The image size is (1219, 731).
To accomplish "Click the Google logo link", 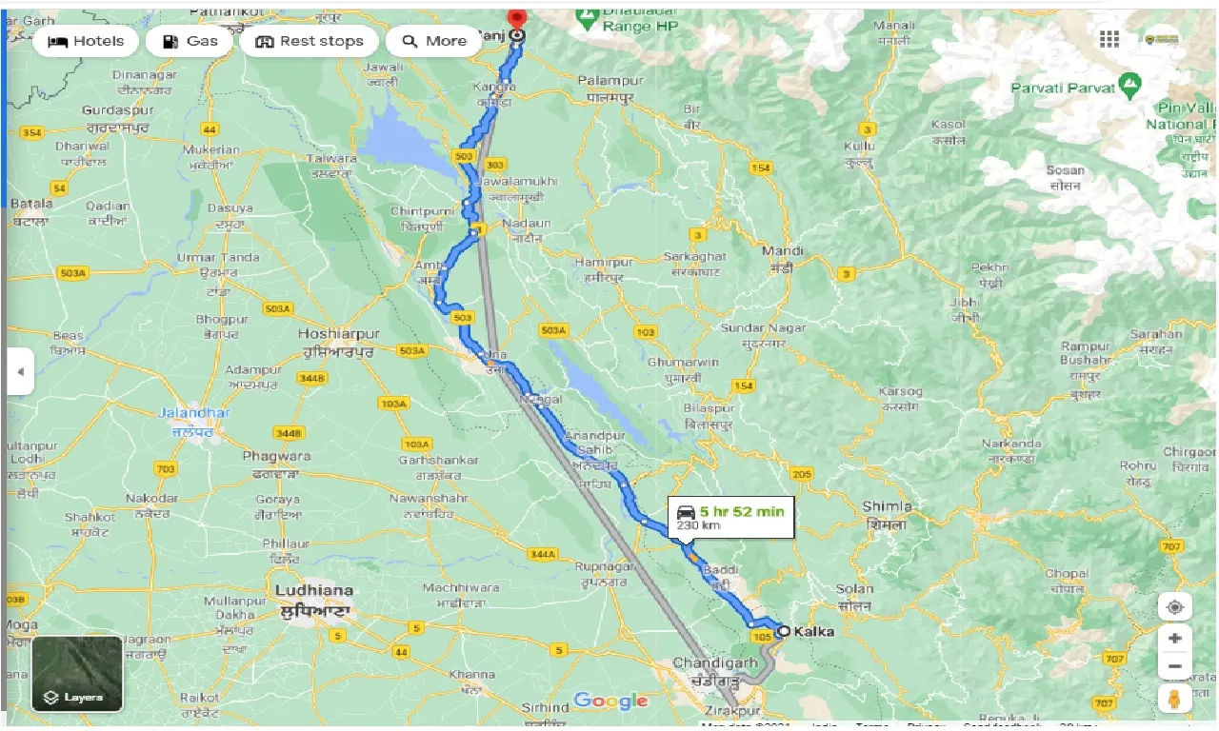I will pyautogui.click(x=610, y=701).
